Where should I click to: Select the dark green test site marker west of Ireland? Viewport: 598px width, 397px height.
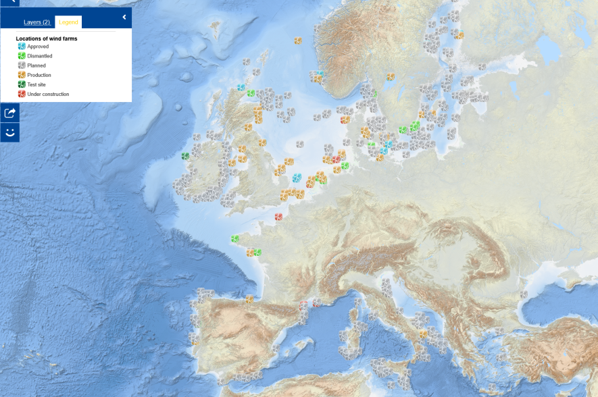point(185,156)
